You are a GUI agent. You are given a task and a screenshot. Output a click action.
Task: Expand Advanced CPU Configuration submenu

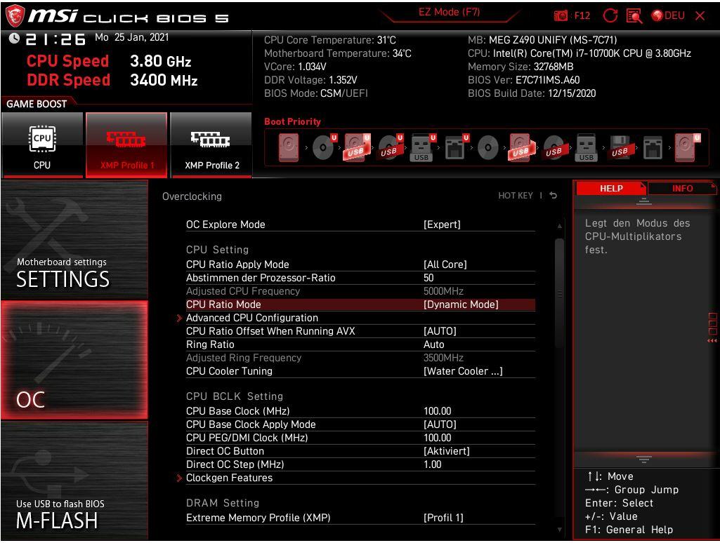coord(252,318)
